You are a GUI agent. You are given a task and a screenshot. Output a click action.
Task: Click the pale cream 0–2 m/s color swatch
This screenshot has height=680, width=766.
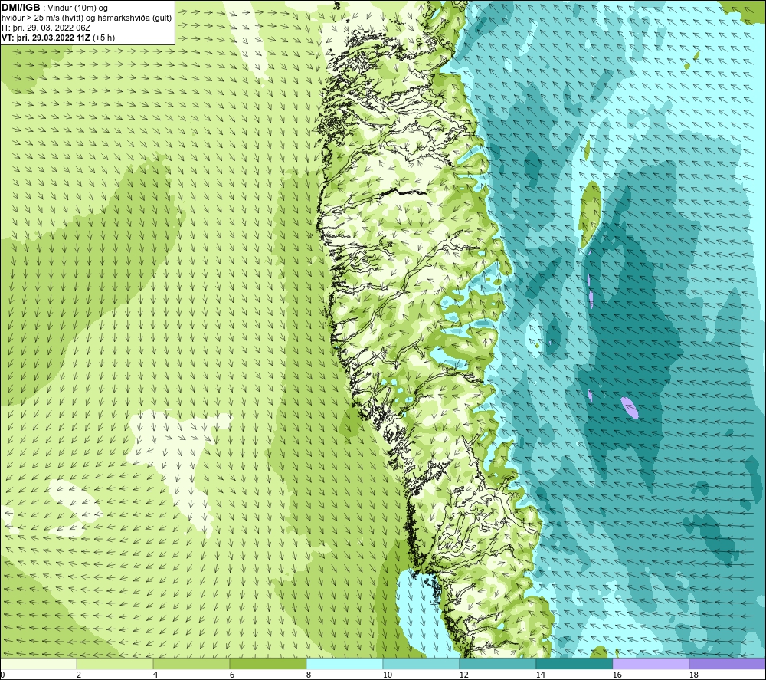point(38,663)
